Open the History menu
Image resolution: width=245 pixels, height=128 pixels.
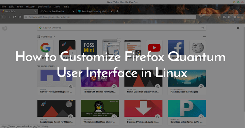coord(30,6)
